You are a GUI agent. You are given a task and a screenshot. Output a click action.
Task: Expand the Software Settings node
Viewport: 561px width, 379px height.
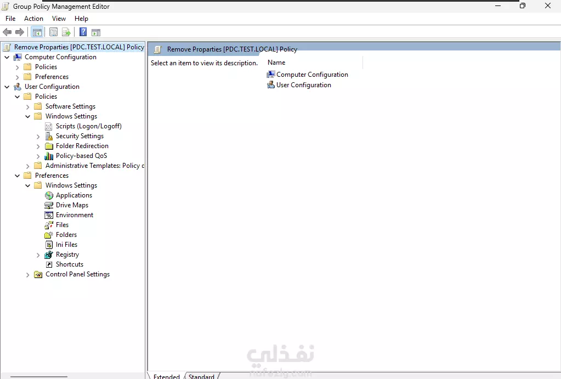pos(27,106)
